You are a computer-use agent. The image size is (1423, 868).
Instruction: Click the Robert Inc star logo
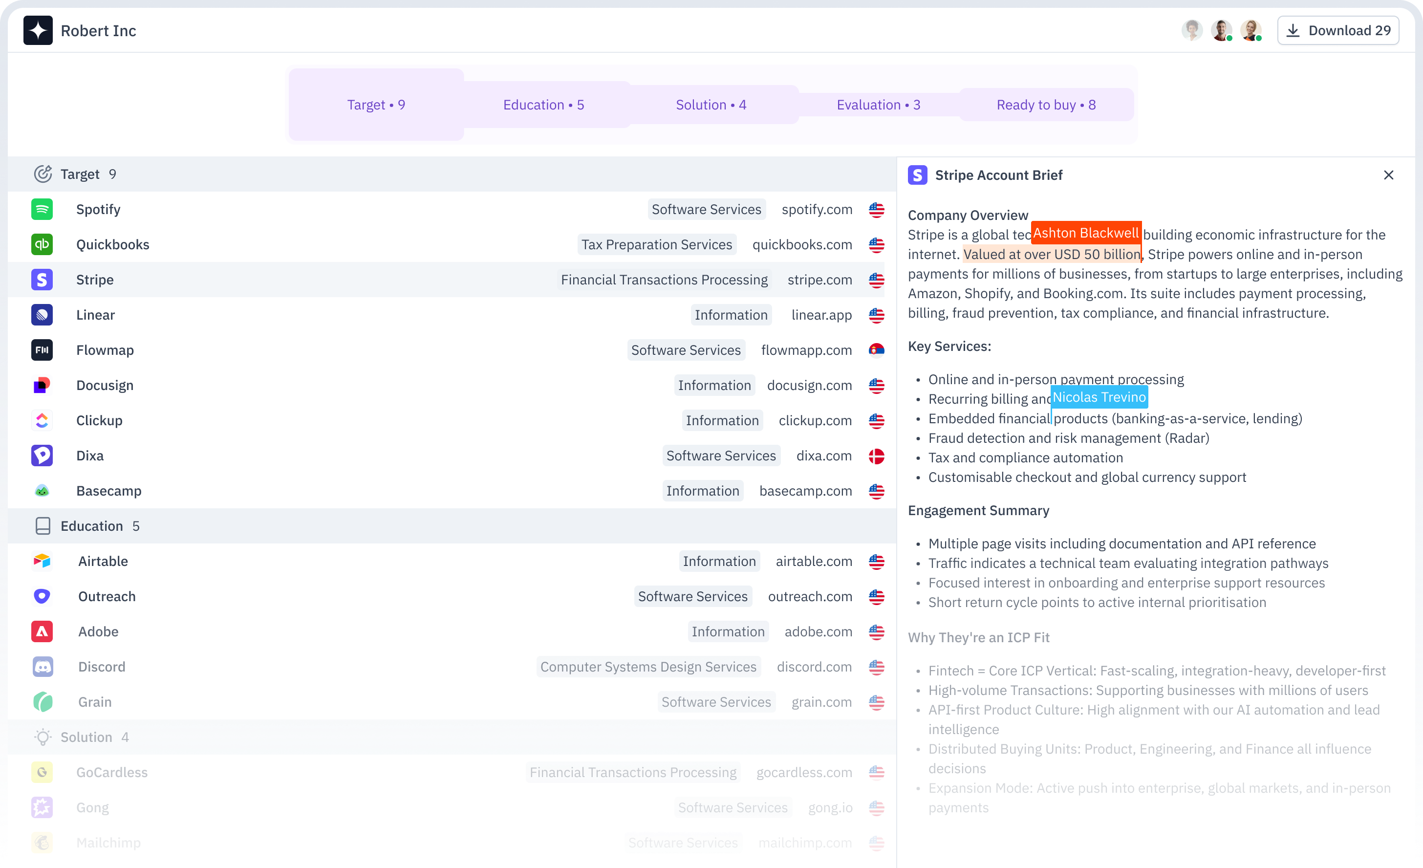tap(38, 30)
